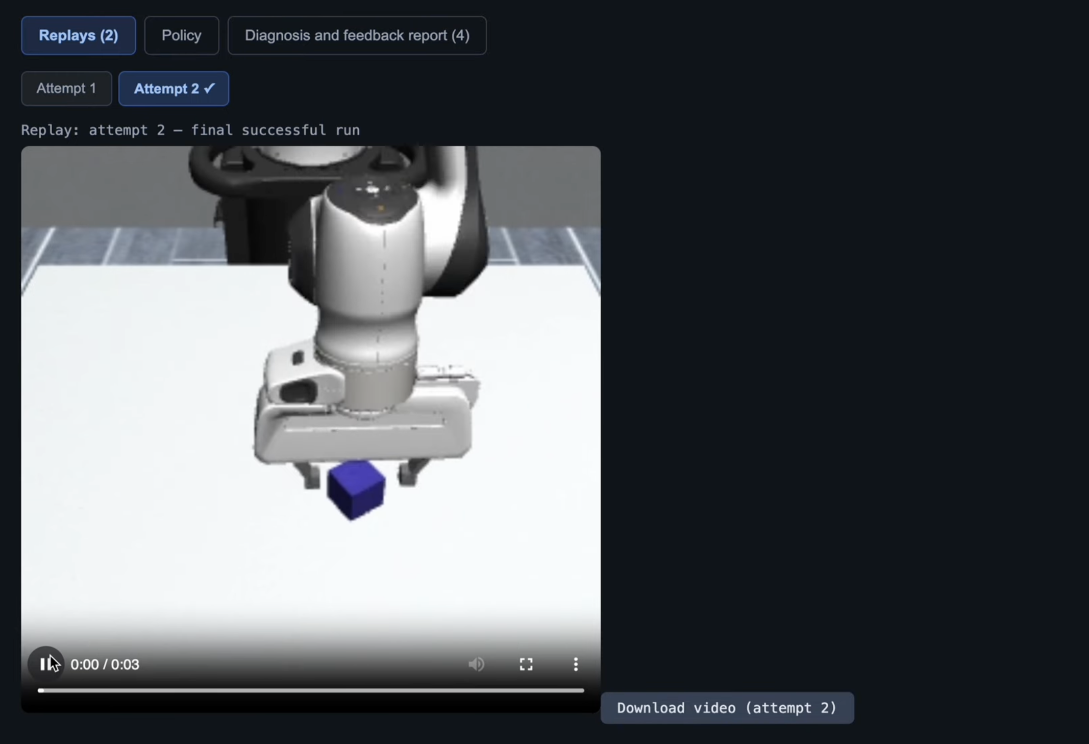This screenshot has height=744, width=1089.
Task: Select the Attempt 2 replay
Action: pos(166,89)
